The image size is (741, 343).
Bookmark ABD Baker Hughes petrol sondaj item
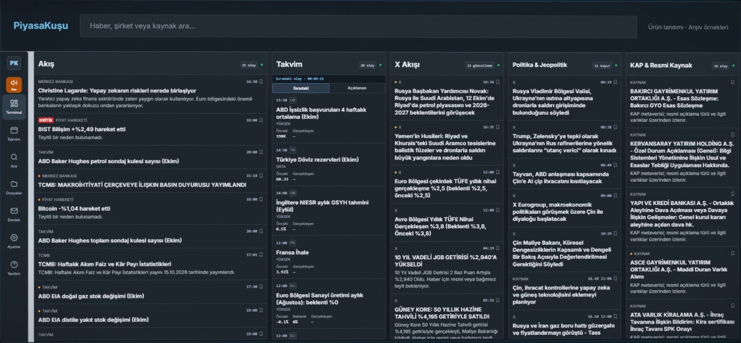pyautogui.click(x=261, y=152)
